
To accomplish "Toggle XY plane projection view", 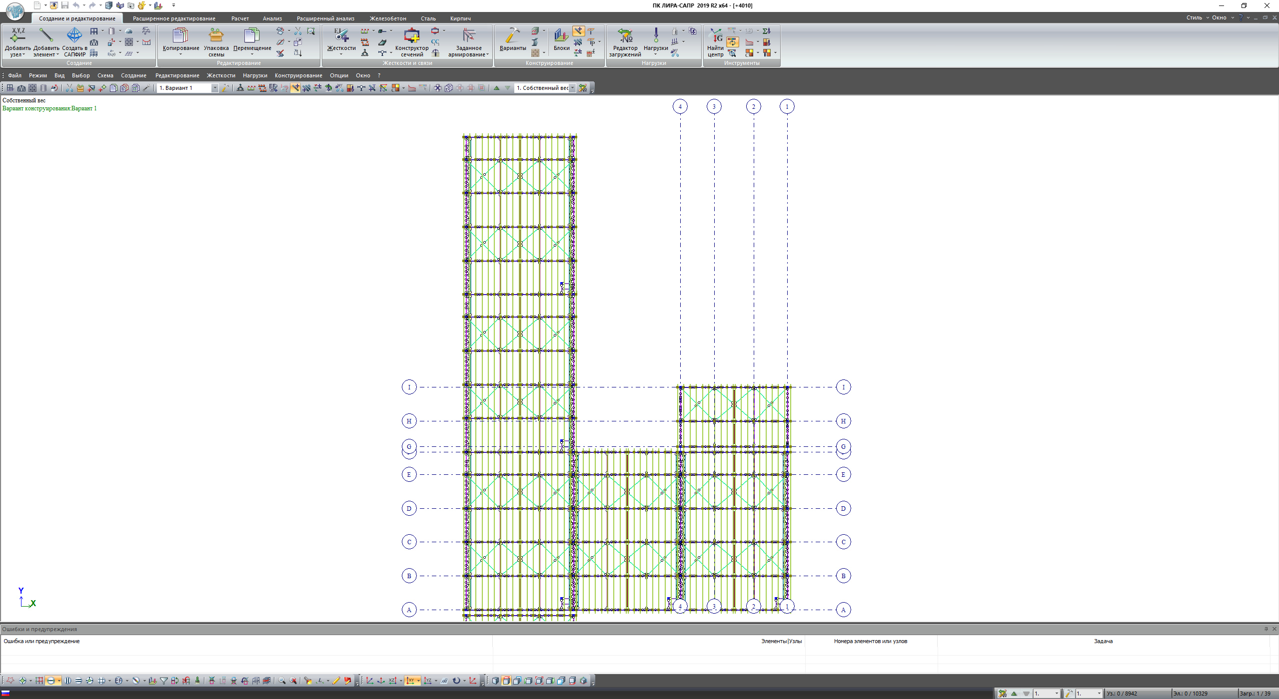I will tap(410, 681).
